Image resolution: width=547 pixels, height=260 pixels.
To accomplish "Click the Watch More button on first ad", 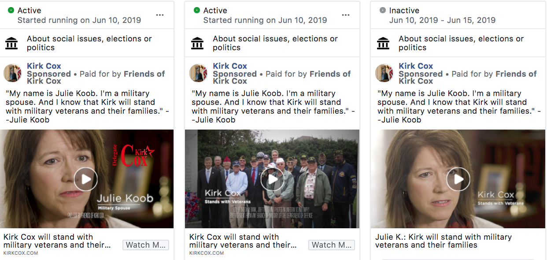I will [x=145, y=245].
